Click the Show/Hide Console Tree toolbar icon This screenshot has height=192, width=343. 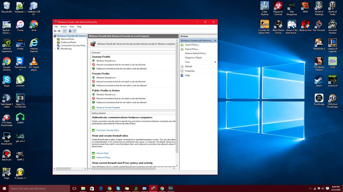[65, 31]
